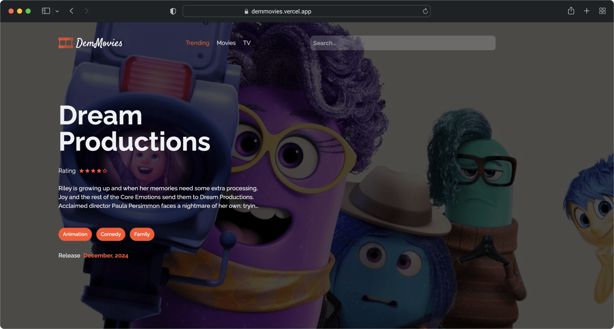
Task: Reload the page with the refresh icon
Action: pos(425,12)
